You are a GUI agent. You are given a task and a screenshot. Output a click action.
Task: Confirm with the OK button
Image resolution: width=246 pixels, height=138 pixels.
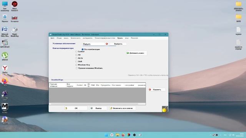coord(76,108)
